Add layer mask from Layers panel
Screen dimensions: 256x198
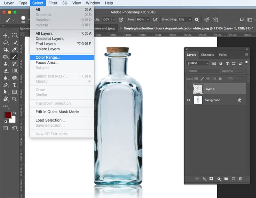pos(211,178)
